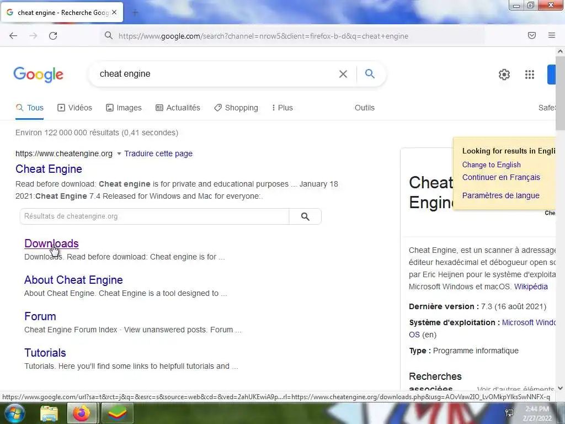
Task: Open the Forum sitelink
Action: point(40,316)
